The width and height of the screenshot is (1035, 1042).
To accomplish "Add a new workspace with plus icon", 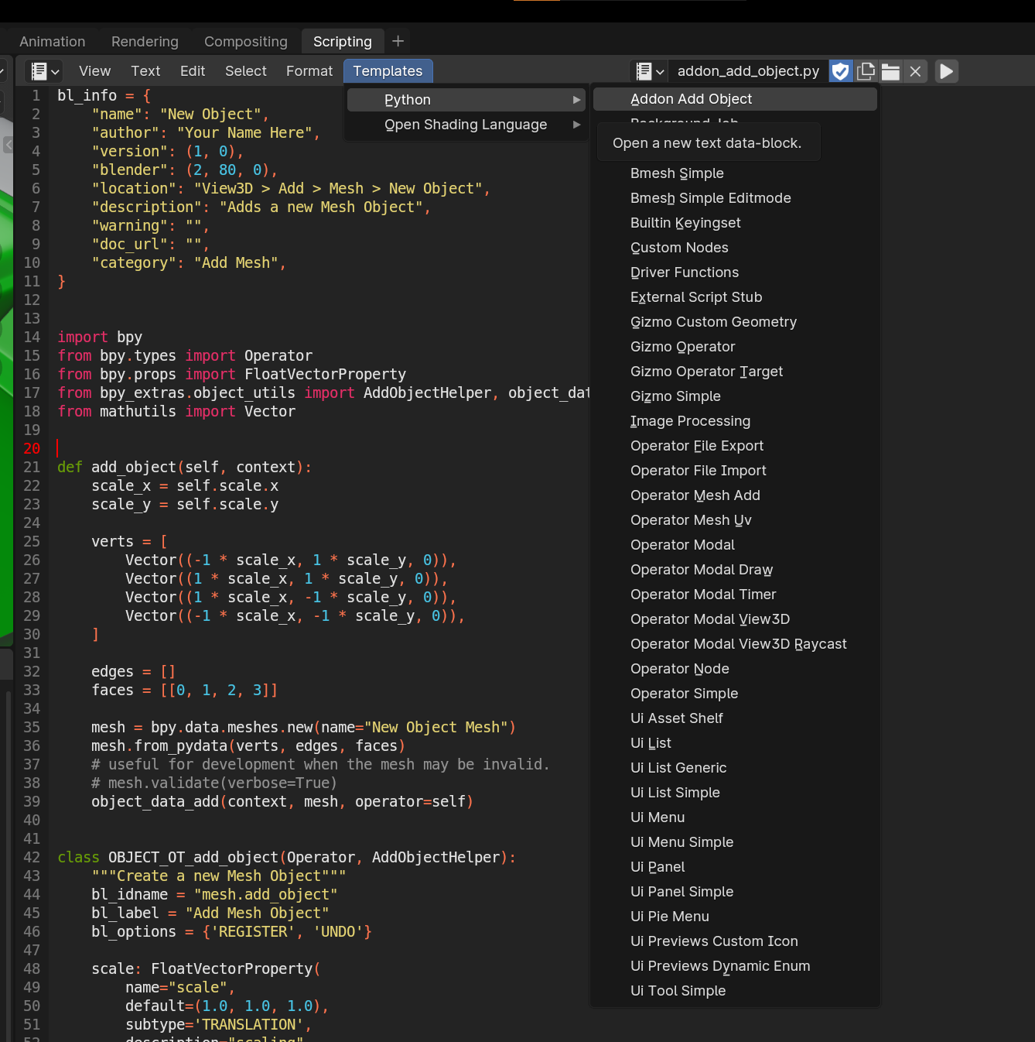I will coord(398,41).
